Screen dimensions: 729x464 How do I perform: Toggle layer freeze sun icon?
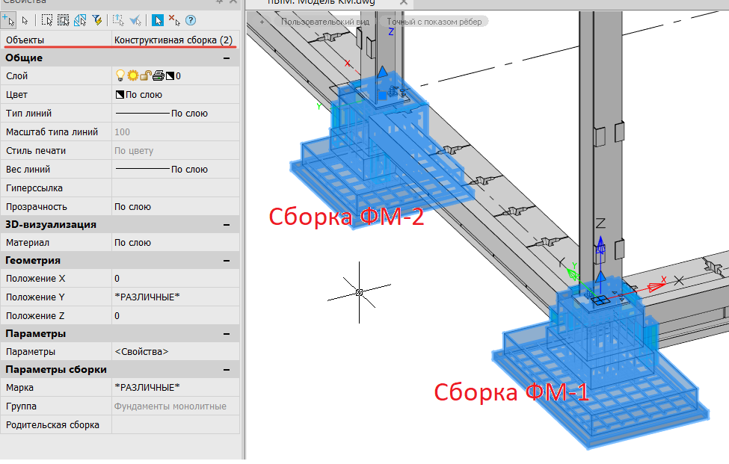tap(132, 75)
